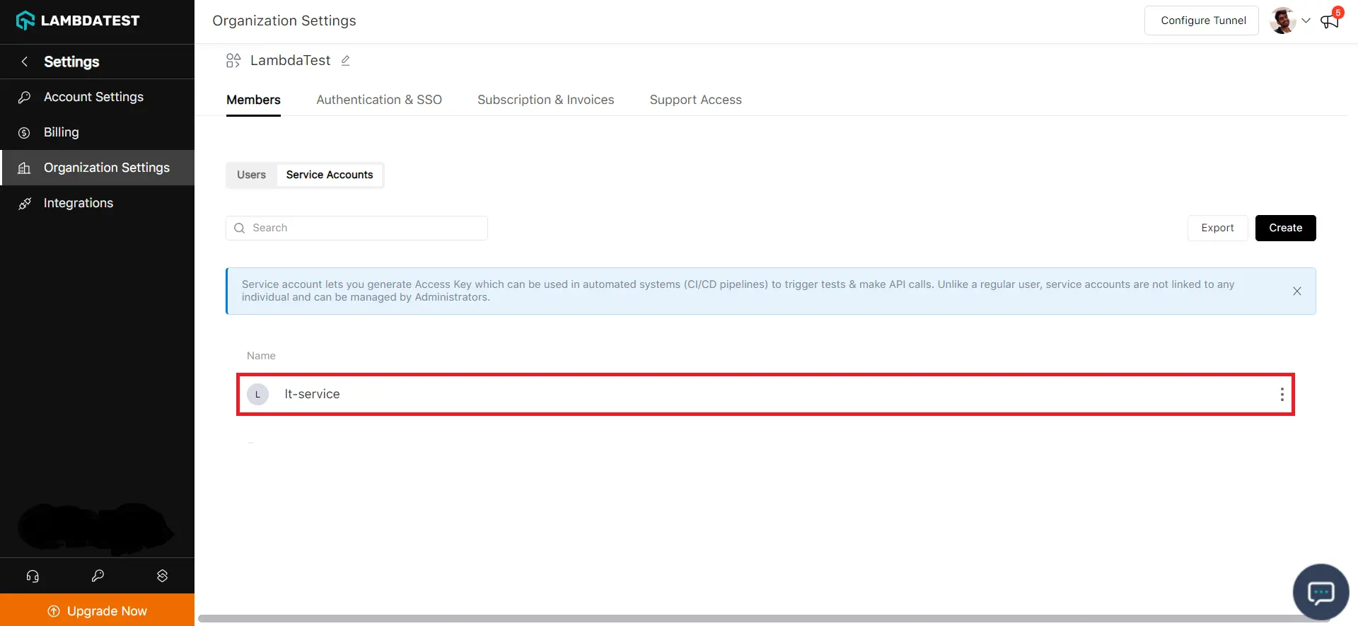Go back using the Settings back arrow
Image resolution: width=1358 pixels, height=626 pixels.
point(25,62)
